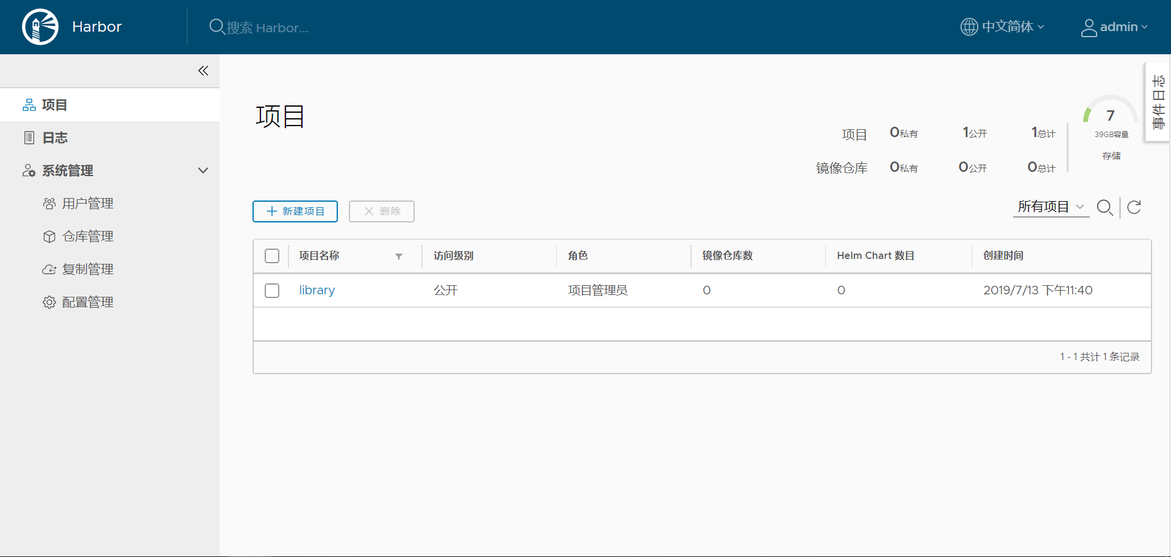Click the Harbor lighthouse logo
Image resolution: width=1171 pixels, height=557 pixels.
point(40,27)
